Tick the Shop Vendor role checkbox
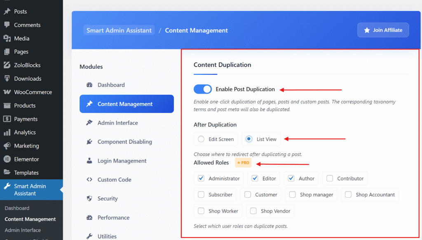 coord(253,211)
